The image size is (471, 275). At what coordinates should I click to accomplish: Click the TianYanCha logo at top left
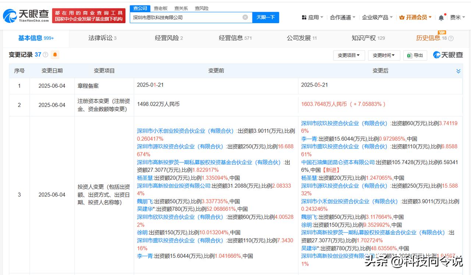pos(26,16)
